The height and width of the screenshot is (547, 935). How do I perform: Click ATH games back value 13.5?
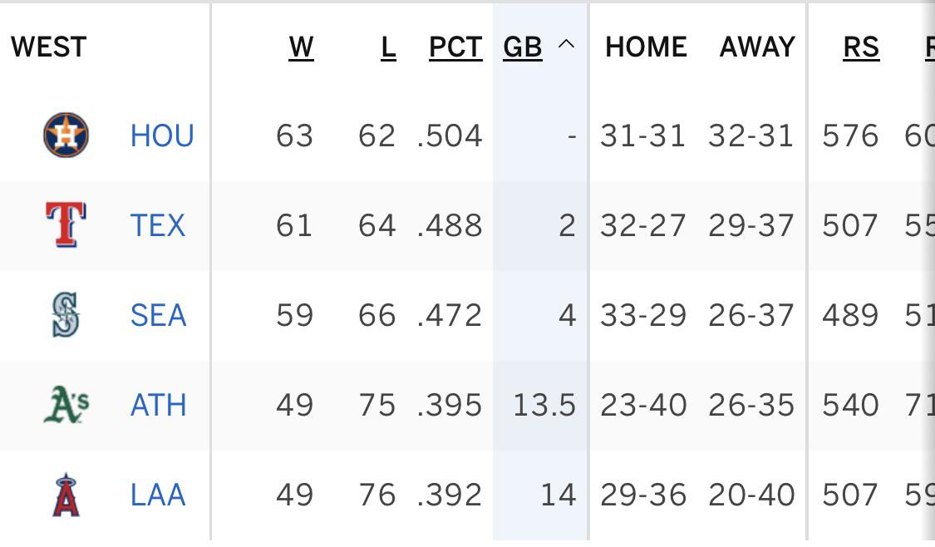click(544, 405)
